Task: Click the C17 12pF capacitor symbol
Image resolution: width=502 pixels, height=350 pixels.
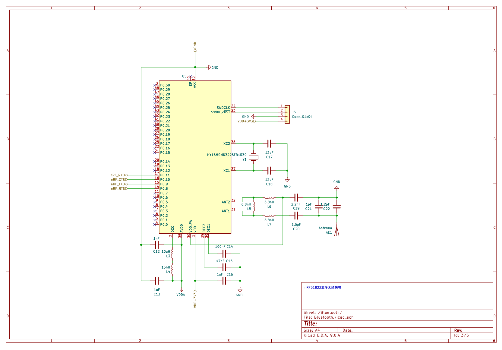Action: (x=269, y=143)
